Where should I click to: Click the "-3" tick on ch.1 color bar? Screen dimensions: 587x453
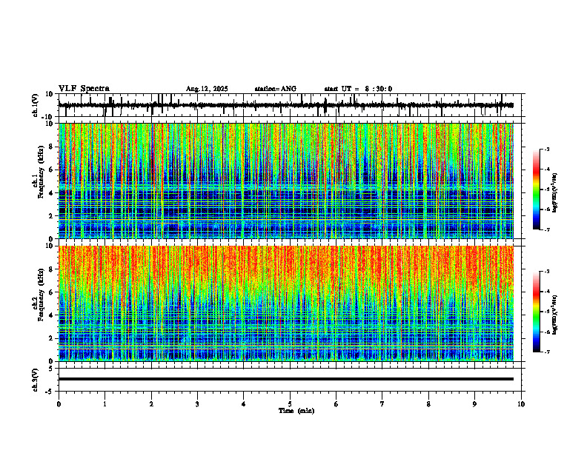coord(547,150)
